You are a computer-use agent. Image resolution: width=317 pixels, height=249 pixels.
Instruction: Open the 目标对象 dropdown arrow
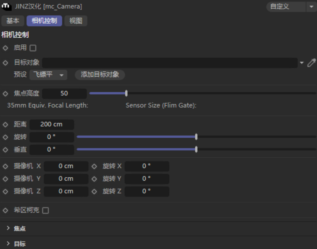301,63
